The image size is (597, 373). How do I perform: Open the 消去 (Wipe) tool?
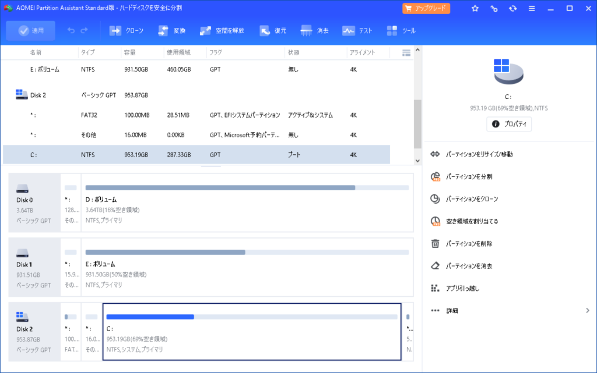point(314,31)
